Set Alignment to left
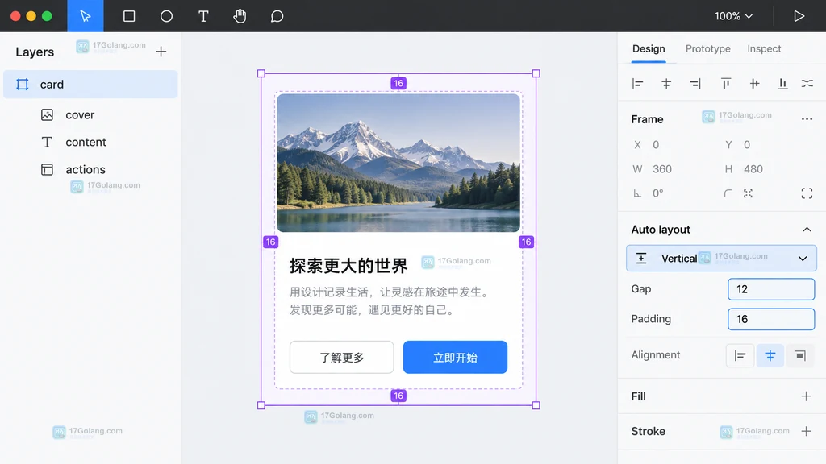Viewport: 826px width, 464px height. [740, 355]
